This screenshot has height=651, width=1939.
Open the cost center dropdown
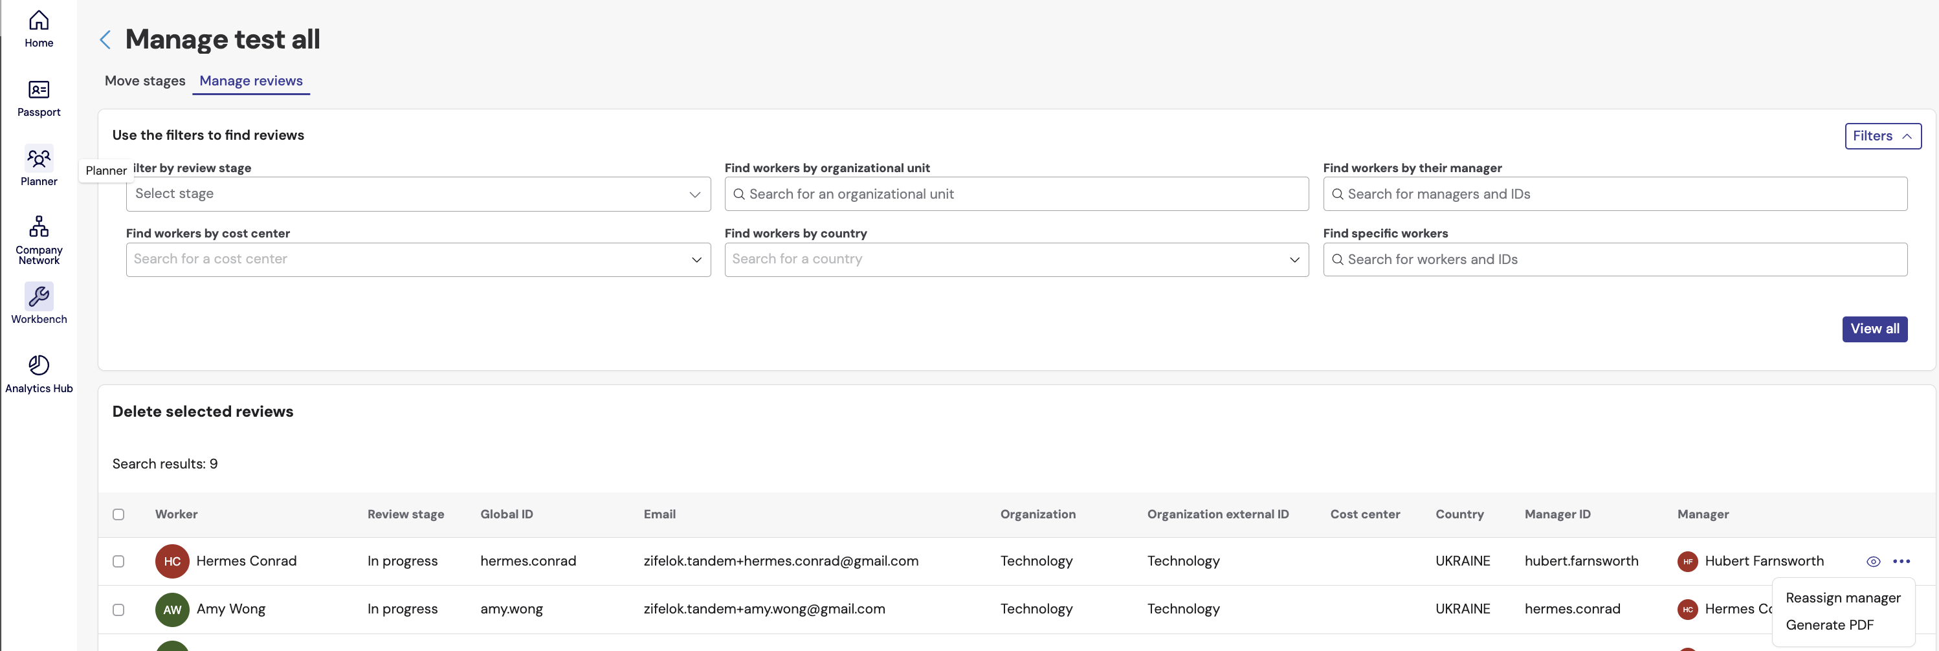coord(417,259)
